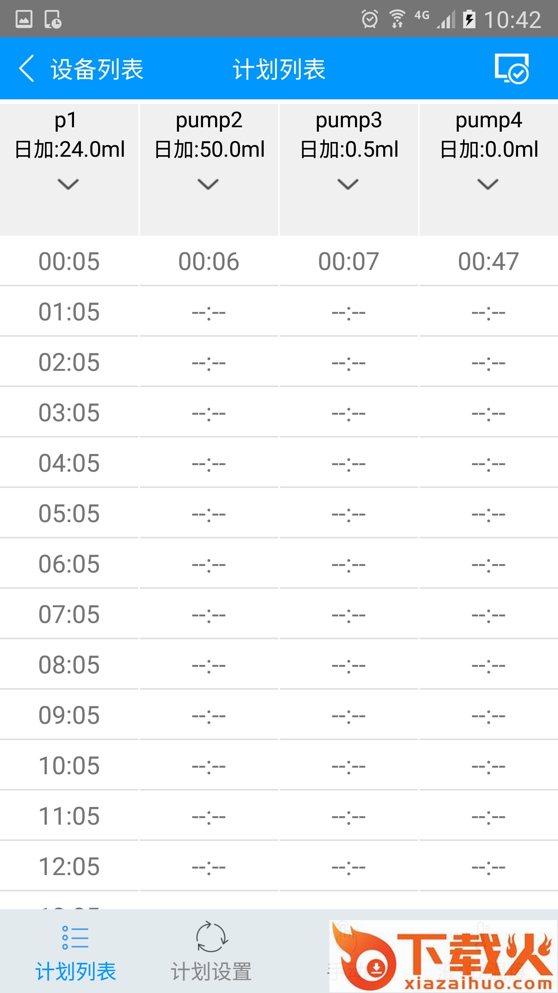Viewport: 558px width, 993px height.
Task: Select the 00:47 entry for pump4
Action: (489, 261)
